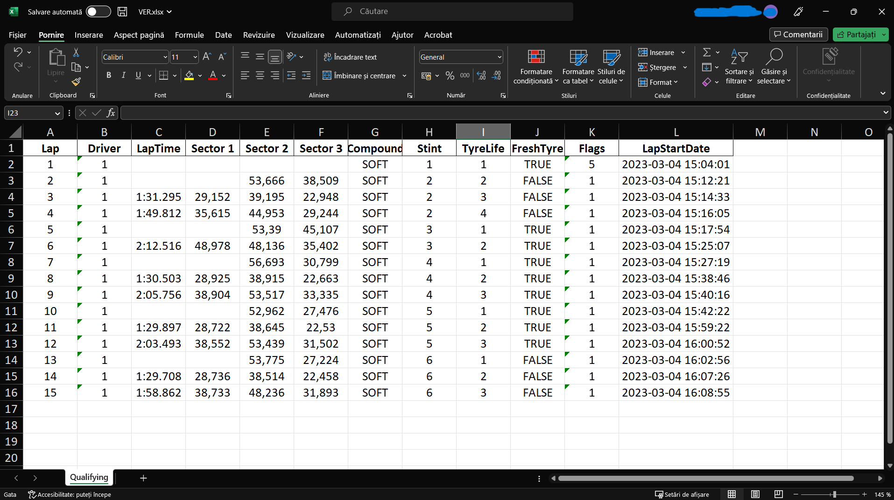Screen dimensions: 894x500
Task: Toggle underline formatting
Action: (x=138, y=75)
